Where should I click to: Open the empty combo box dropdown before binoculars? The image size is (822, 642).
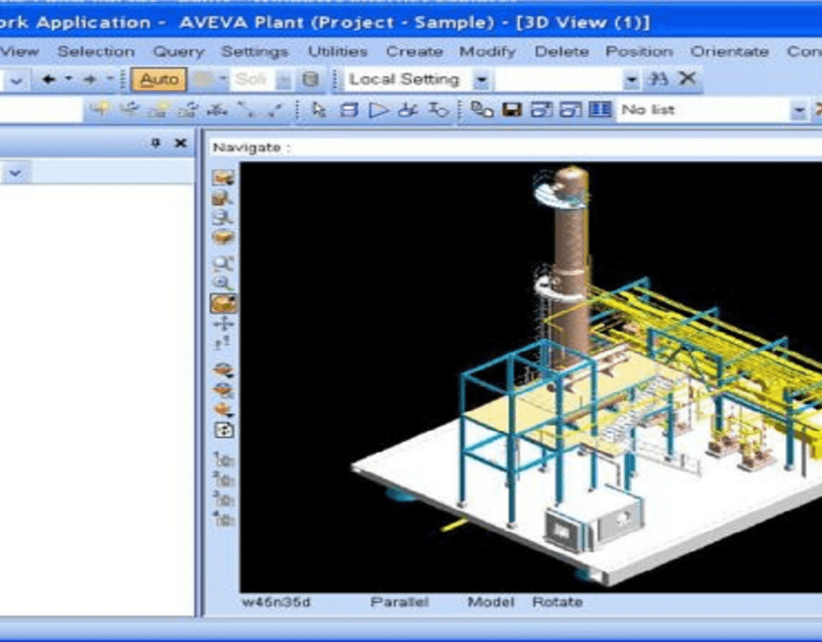tap(632, 80)
